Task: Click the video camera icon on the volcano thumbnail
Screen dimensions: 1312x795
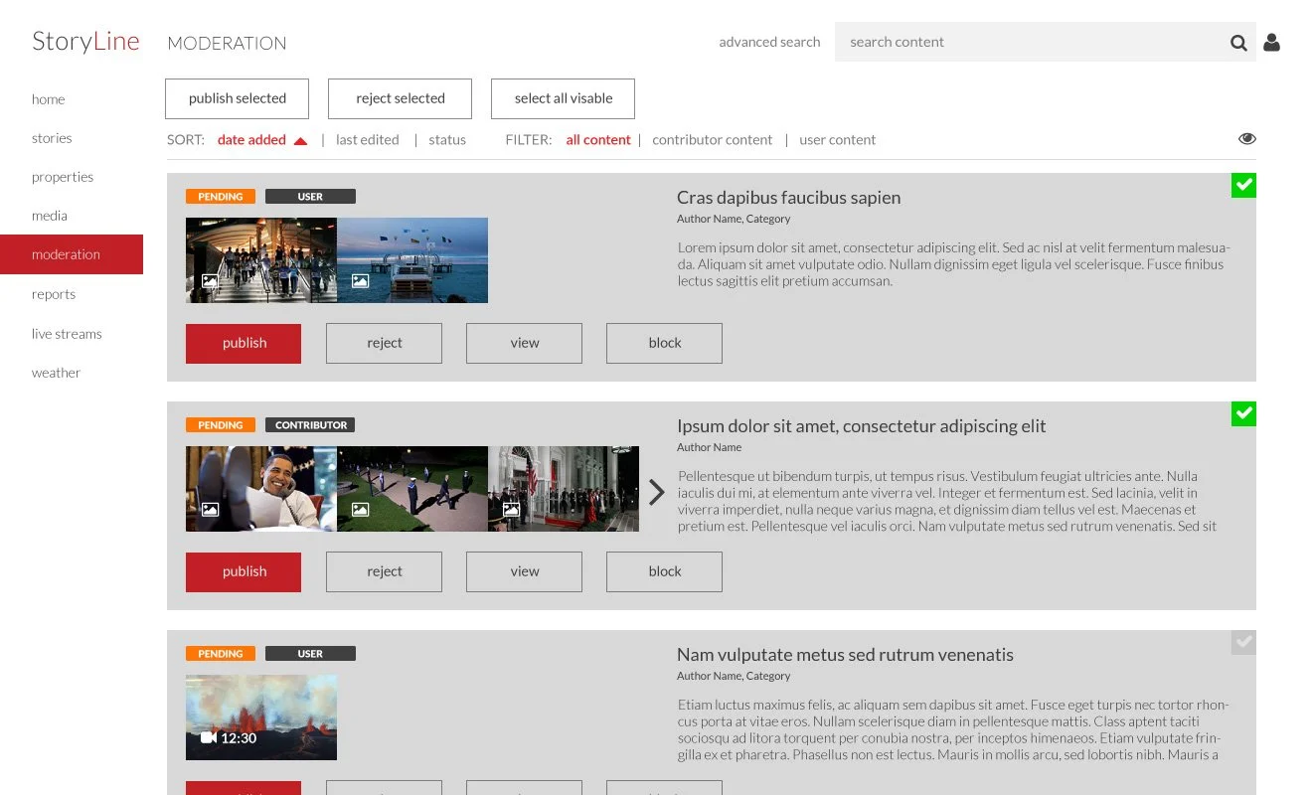Action: 208,737
